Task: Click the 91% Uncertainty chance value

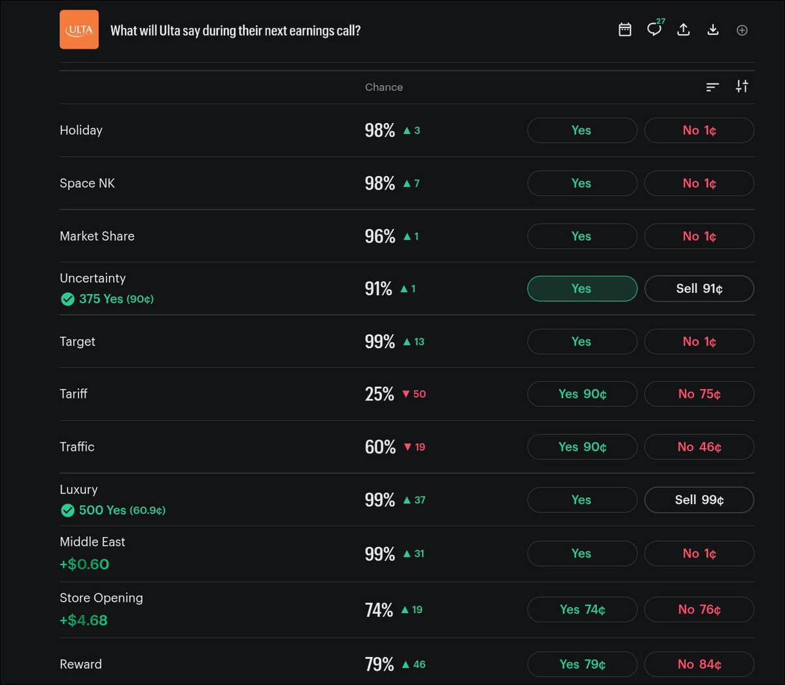Action: click(379, 289)
